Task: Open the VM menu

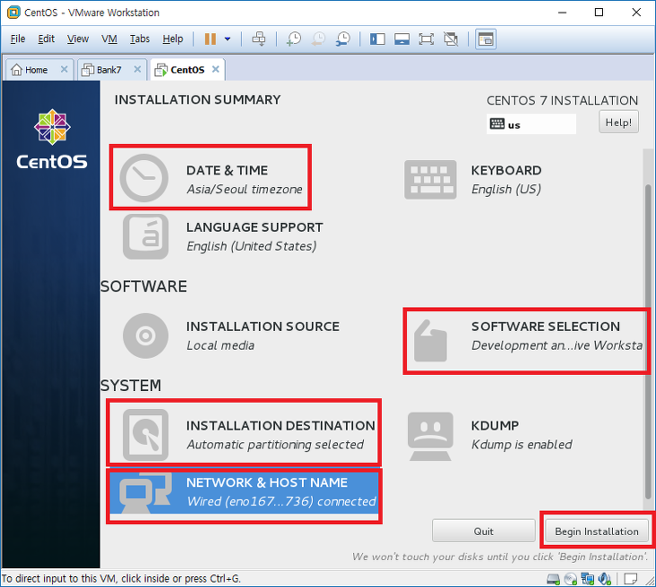Action: coord(110,39)
